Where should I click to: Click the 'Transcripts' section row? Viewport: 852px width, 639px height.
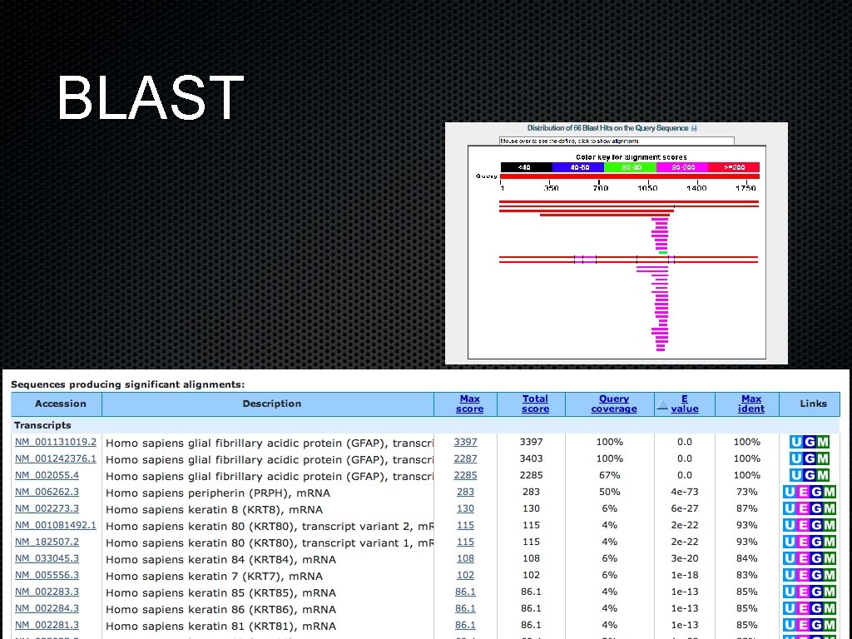[x=425, y=425]
